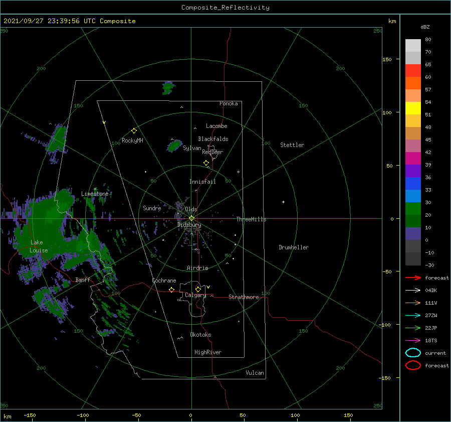Click the yellow diamond marker near RockyMH
This screenshot has height=422, width=451.
pyautogui.click(x=134, y=131)
